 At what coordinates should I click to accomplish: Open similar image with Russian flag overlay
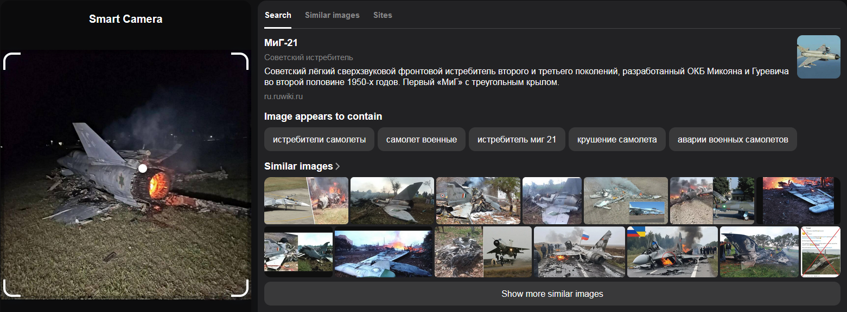point(579,252)
